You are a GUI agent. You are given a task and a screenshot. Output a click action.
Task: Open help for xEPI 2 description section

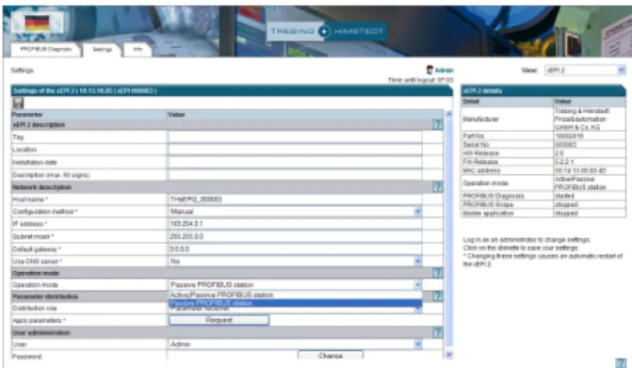[437, 124]
